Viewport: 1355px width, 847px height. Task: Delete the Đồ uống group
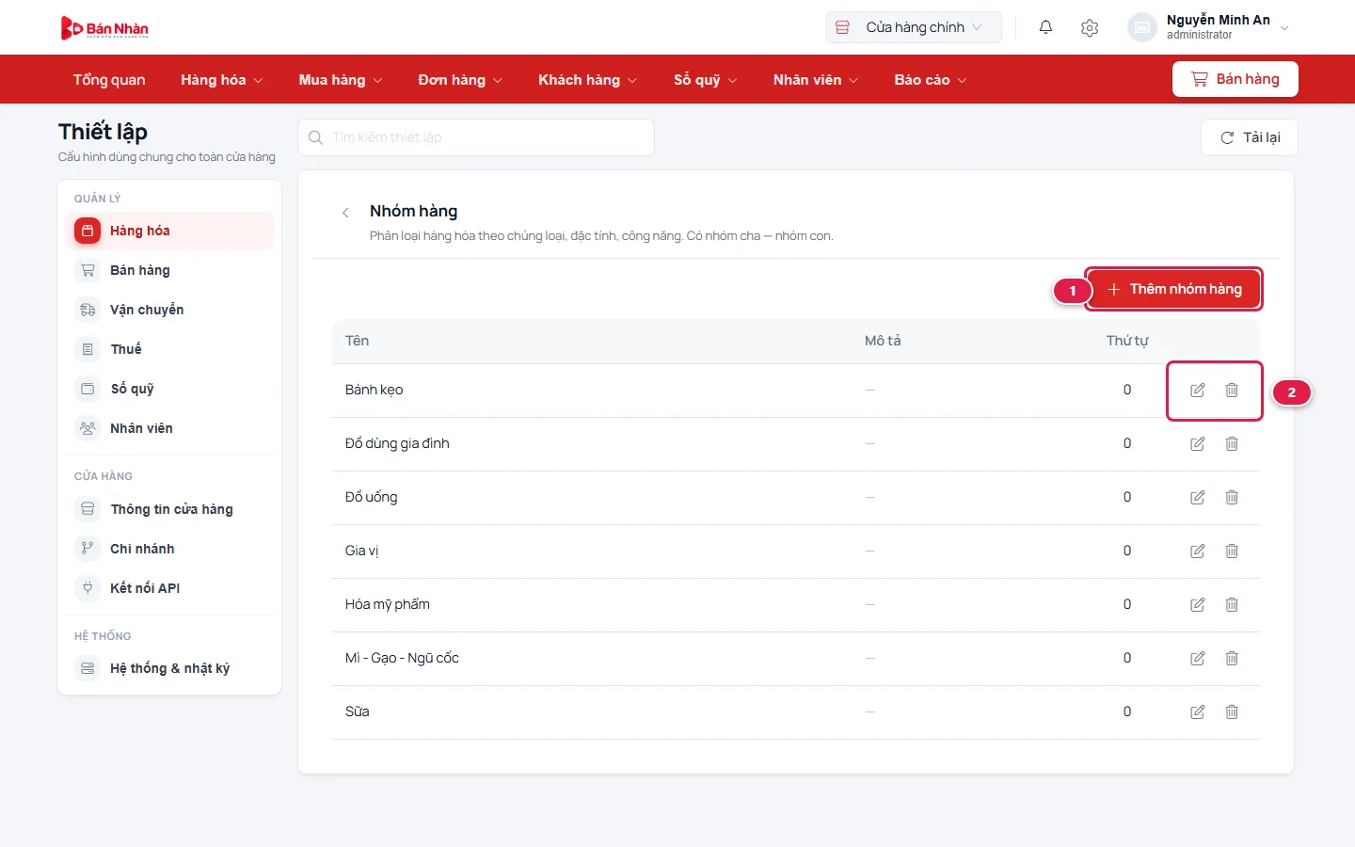click(x=1232, y=498)
